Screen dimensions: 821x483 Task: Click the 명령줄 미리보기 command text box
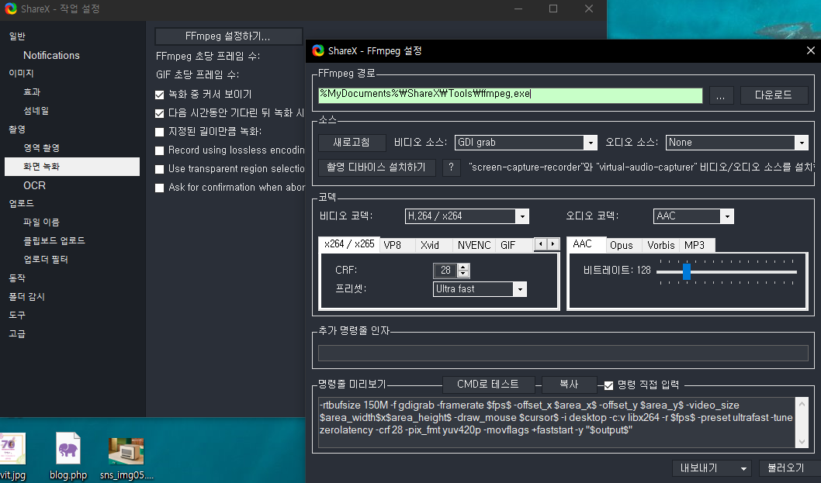tap(556, 423)
